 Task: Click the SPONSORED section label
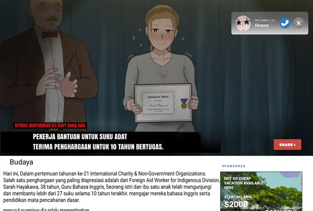pyautogui.click(x=233, y=166)
